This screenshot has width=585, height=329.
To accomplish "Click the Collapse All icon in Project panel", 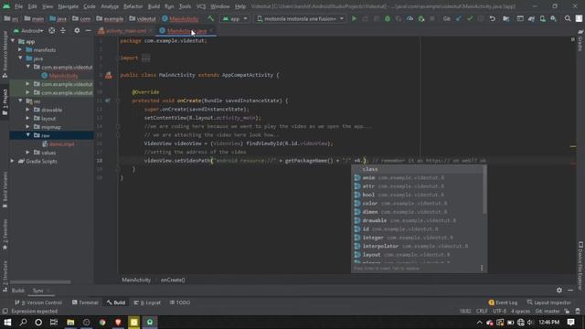I will click(63, 30).
